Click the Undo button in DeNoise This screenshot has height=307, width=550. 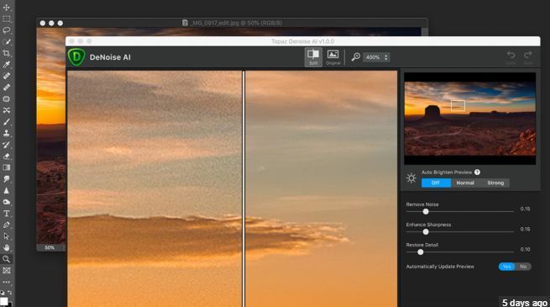coord(511,57)
